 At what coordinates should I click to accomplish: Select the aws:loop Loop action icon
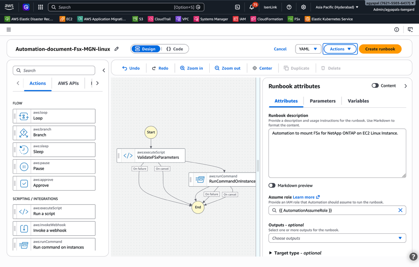point(24,116)
